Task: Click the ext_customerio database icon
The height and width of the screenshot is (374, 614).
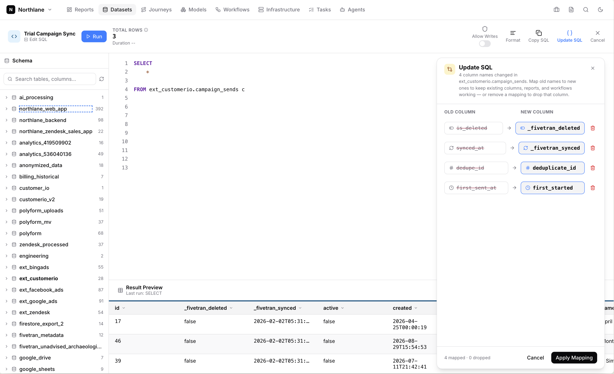Action: pyautogui.click(x=14, y=278)
